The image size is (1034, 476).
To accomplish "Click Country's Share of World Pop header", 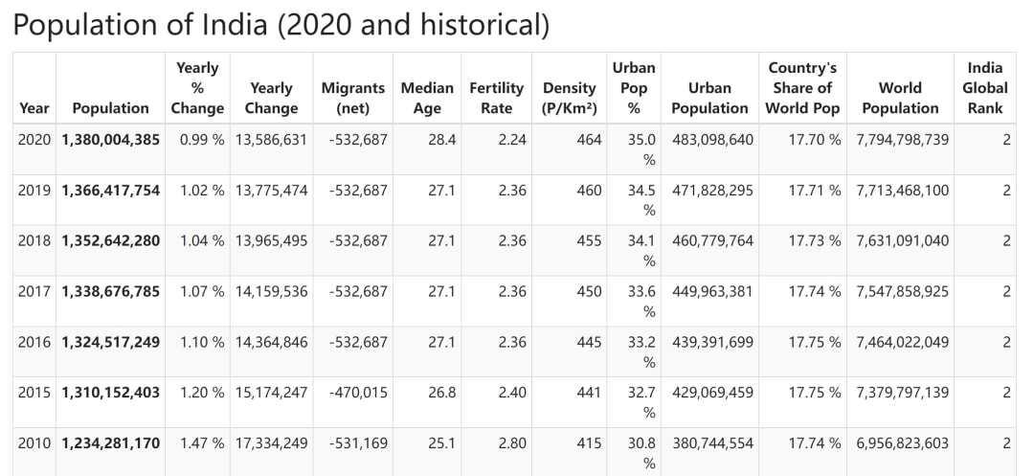I will pyautogui.click(x=802, y=88).
